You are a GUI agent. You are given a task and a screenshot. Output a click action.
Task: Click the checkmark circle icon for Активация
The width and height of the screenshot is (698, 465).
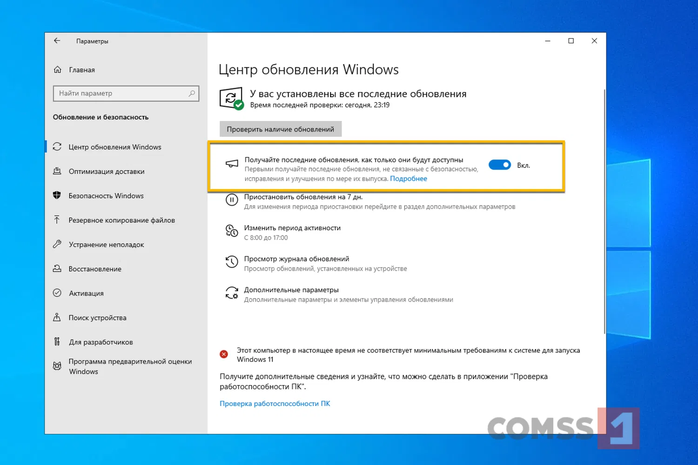pyautogui.click(x=57, y=293)
